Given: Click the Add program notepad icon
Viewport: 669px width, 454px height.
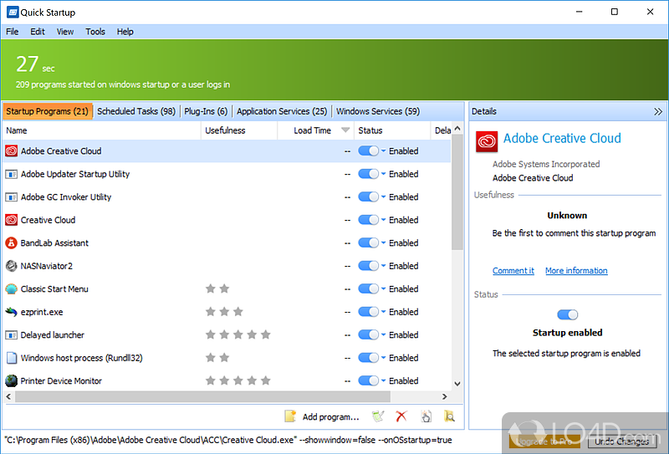Looking at the screenshot, I should point(290,416).
